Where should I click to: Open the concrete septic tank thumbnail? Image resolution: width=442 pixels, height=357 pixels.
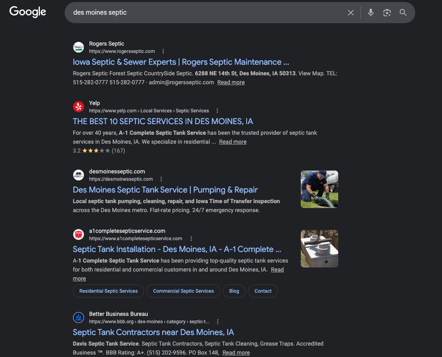(319, 249)
